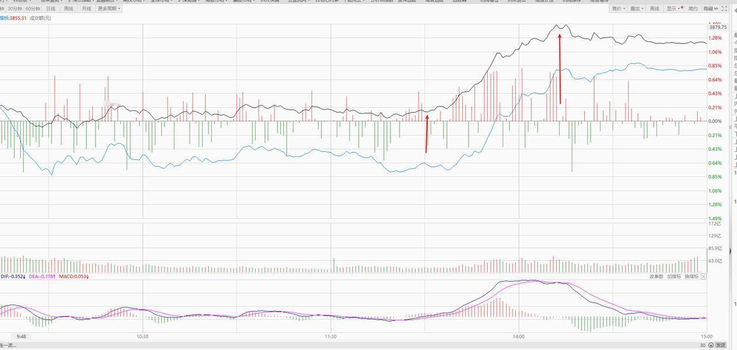
Task: Click the DIF value label
Action: 13,276
